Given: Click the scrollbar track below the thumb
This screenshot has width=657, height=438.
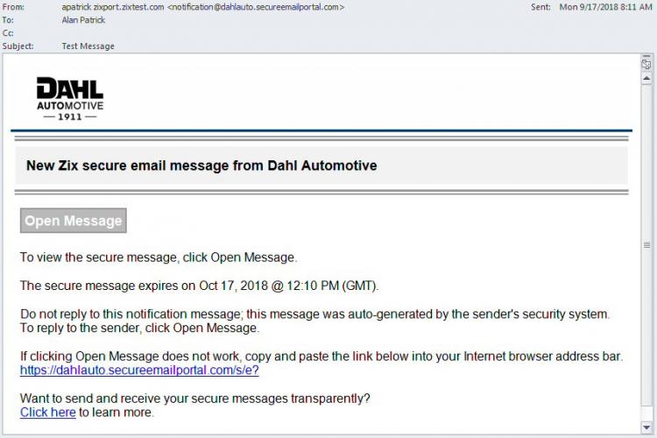Looking at the screenshot, I should point(646,413).
